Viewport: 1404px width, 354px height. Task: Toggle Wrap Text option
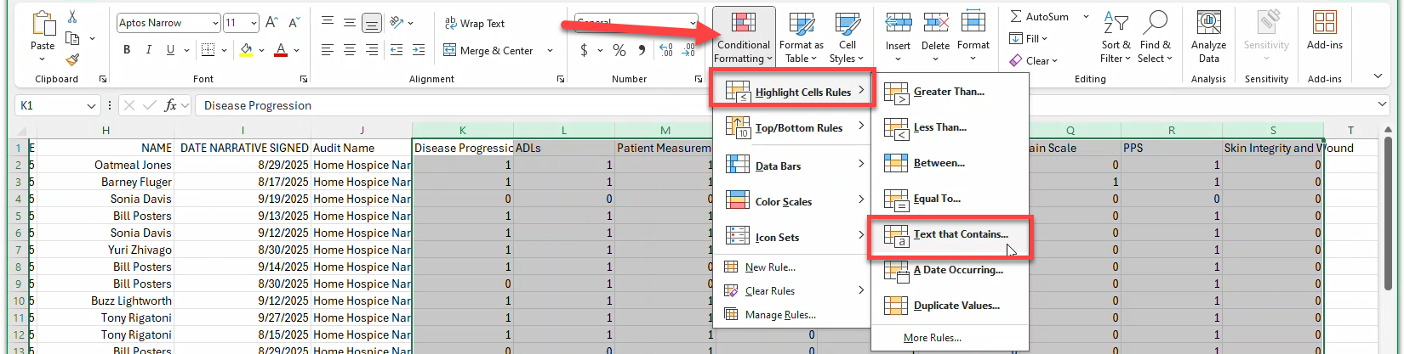click(475, 24)
